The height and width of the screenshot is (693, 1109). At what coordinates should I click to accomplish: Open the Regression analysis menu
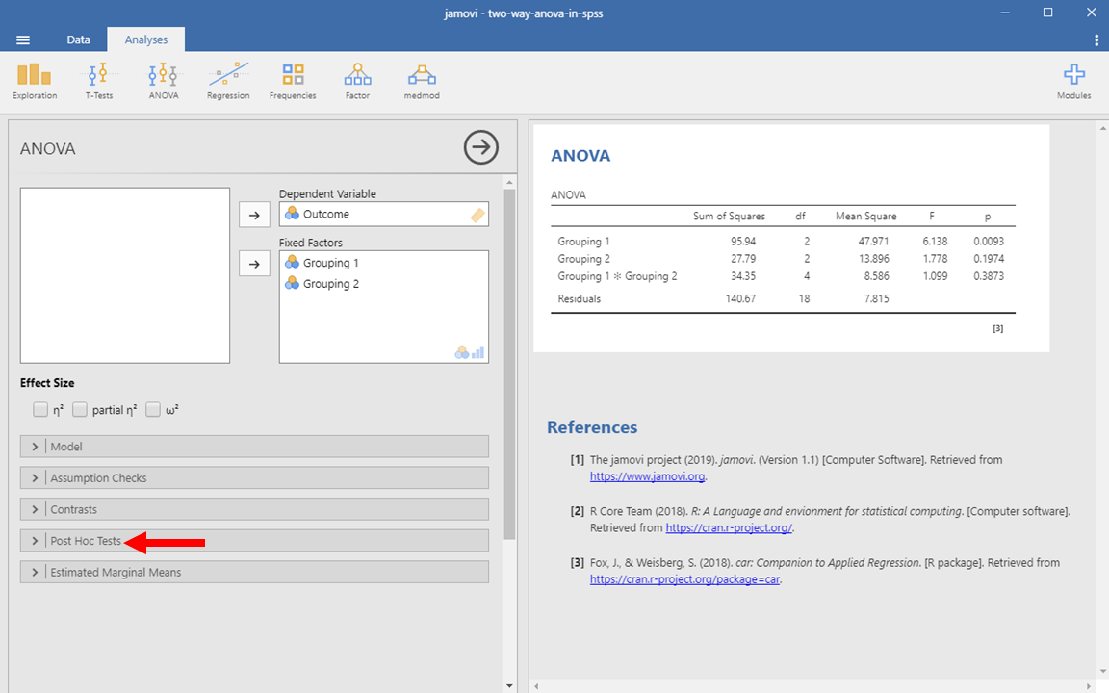228,81
